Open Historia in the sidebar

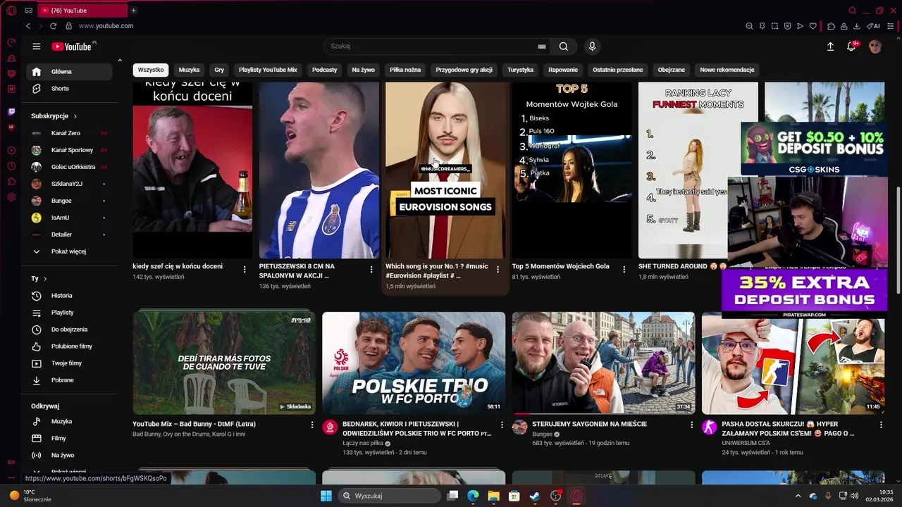[68, 296]
